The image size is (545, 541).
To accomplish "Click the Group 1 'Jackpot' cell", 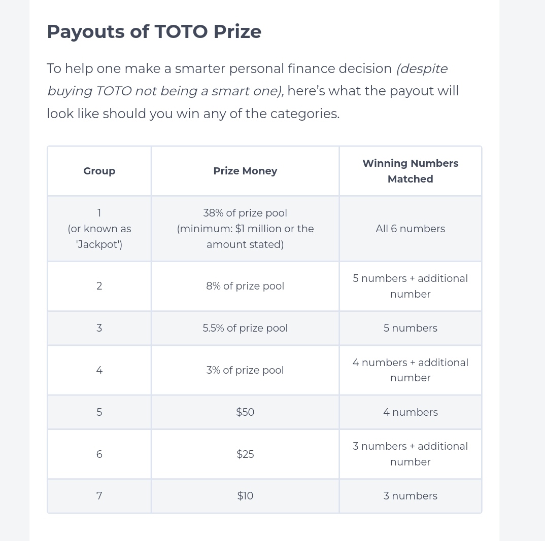I will (99, 229).
